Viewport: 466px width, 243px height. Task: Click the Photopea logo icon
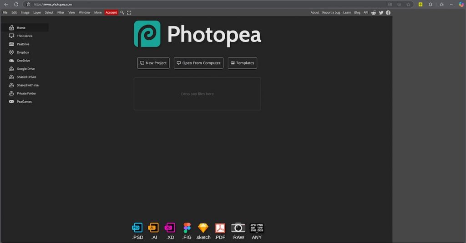click(147, 34)
